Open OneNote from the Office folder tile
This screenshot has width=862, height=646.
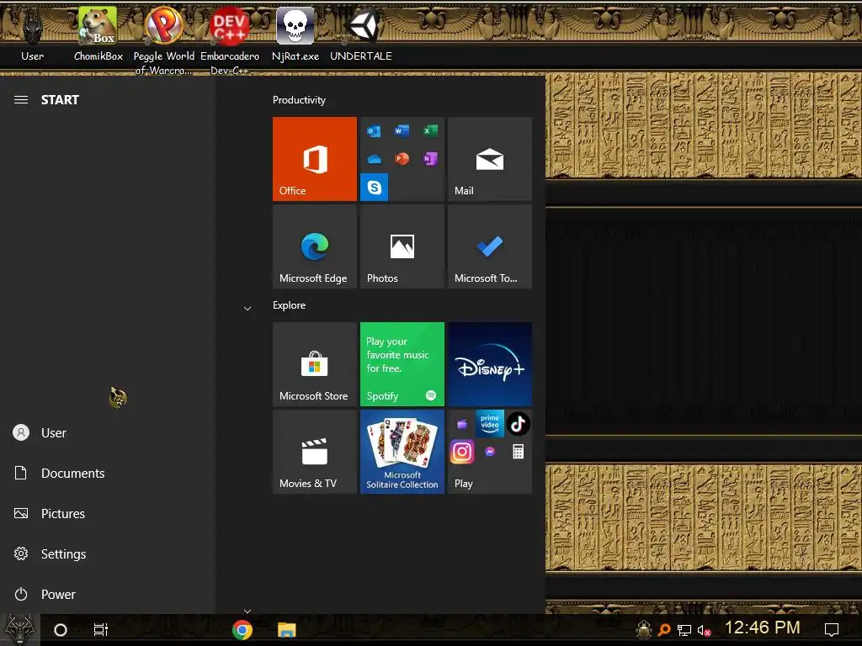pos(430,159)
